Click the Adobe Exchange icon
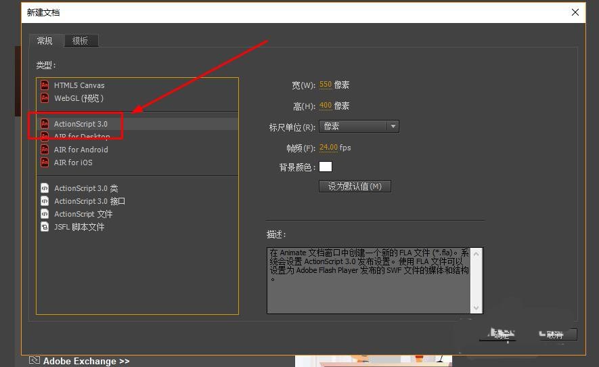The width and height of the screenshot is (599, 367). pyautogui.click(x=35, y=360)
